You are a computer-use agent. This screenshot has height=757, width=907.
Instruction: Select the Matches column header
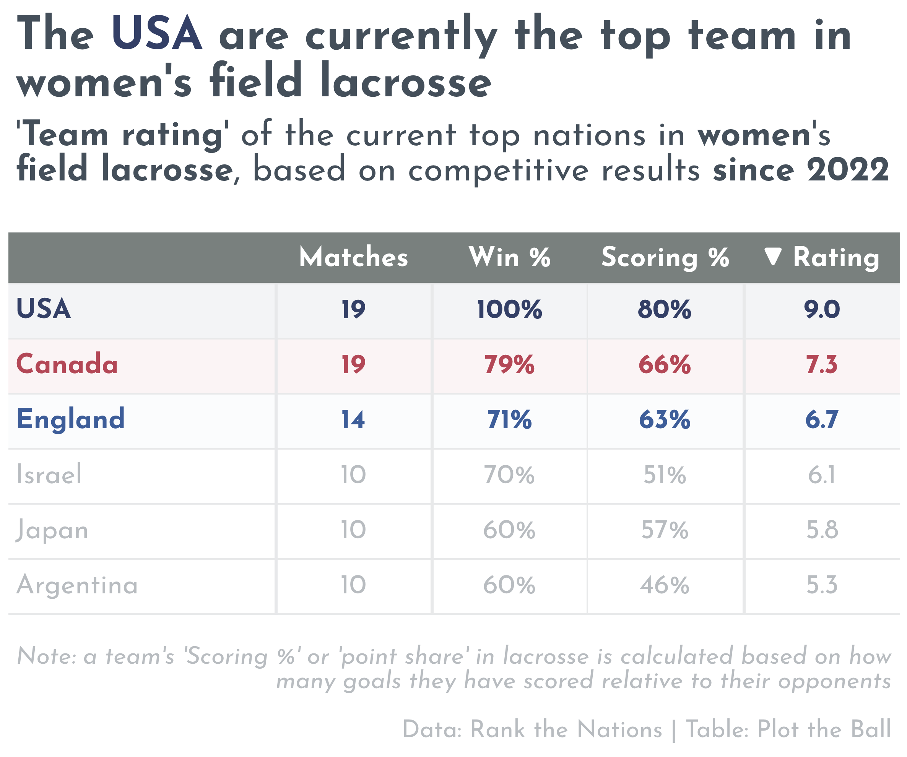coord(354,257)
